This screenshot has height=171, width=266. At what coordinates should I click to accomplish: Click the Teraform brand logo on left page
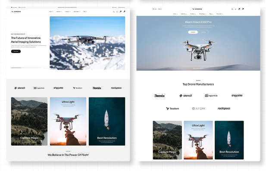pos(78,88)
